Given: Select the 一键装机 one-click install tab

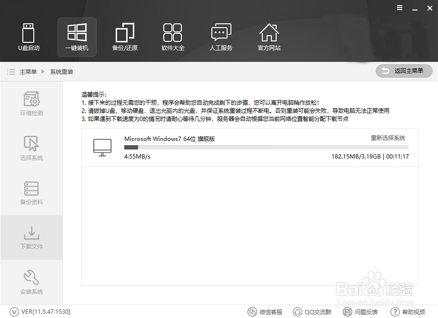Looking at the screenshot, I should pos(77,37).
